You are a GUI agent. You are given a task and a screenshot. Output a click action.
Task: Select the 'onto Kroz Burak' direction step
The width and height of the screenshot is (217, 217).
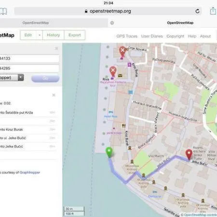28,130
